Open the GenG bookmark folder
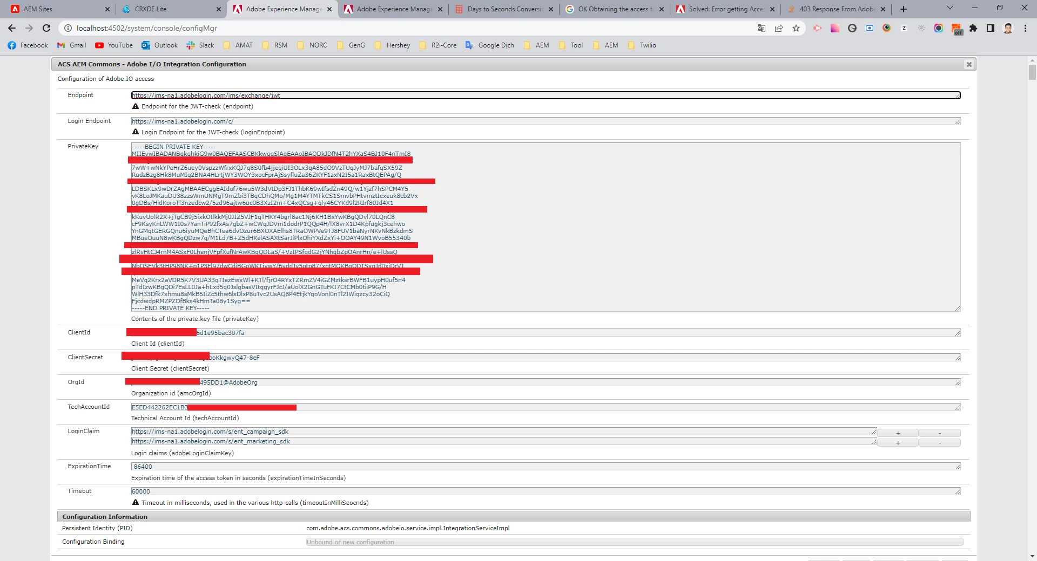 (x=351, y=45)
